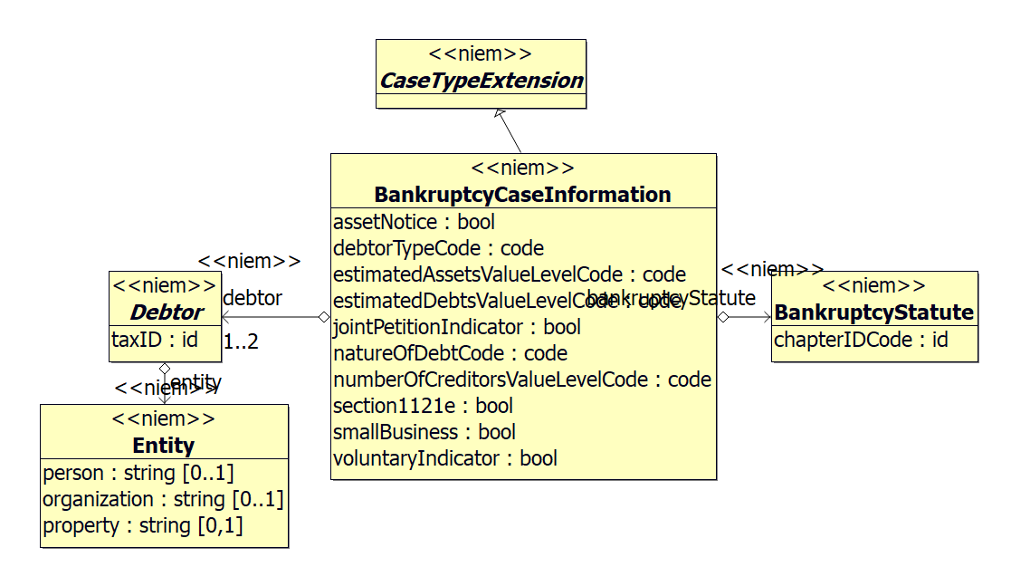Click the aggregation diamond beneath the Debtor class
The width and height of the screenshot is (1011, 567).
click(165, 368)
